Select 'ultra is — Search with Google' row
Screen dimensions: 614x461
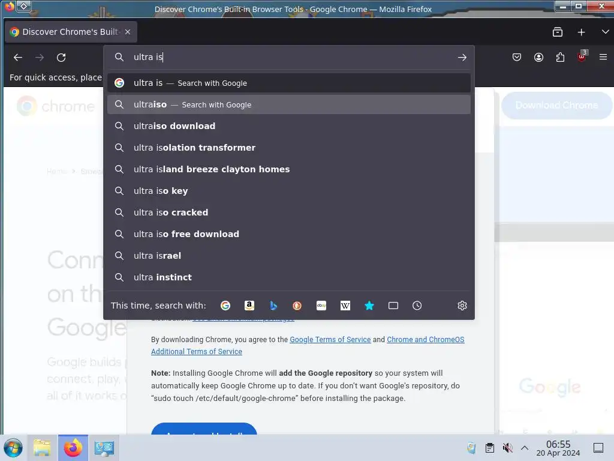tap(289, 83)
